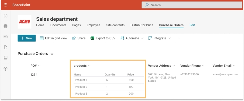Select the Purchase Orders navigation tab
Viewport: 244px width, 101px height.
pyautogui.click(x=171, y=25)
